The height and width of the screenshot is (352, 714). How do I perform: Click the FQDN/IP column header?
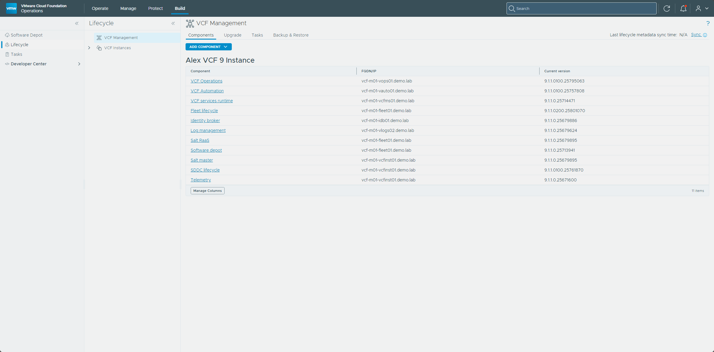point(369,71)
